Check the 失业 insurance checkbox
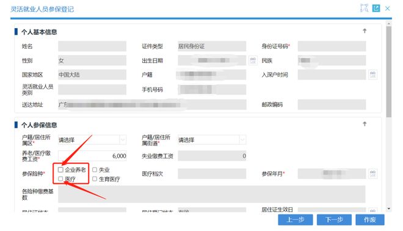403x231 pixels. 95,169
